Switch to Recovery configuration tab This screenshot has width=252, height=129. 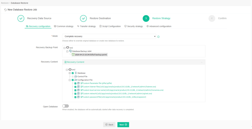pyautogui.click(x=38, y=26)
